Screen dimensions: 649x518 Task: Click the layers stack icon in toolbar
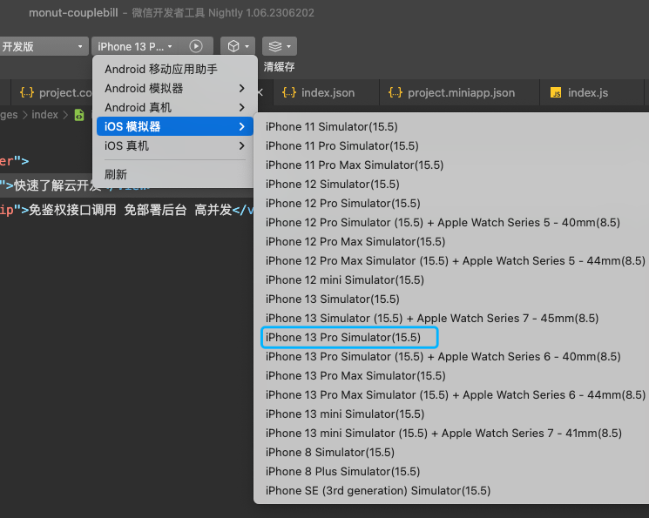274,46
